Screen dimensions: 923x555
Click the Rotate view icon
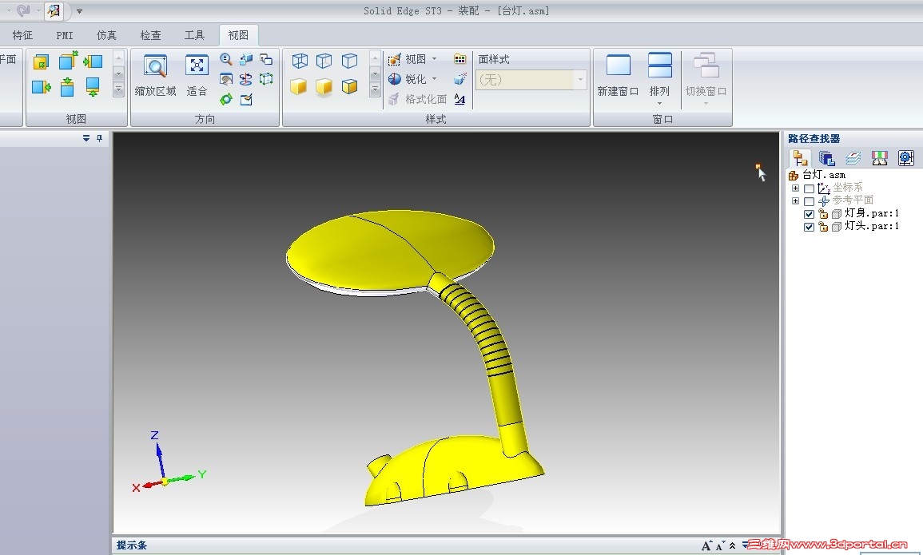(246, 79)
